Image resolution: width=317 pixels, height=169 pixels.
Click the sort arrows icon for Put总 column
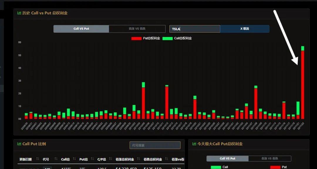pos(92,159)
